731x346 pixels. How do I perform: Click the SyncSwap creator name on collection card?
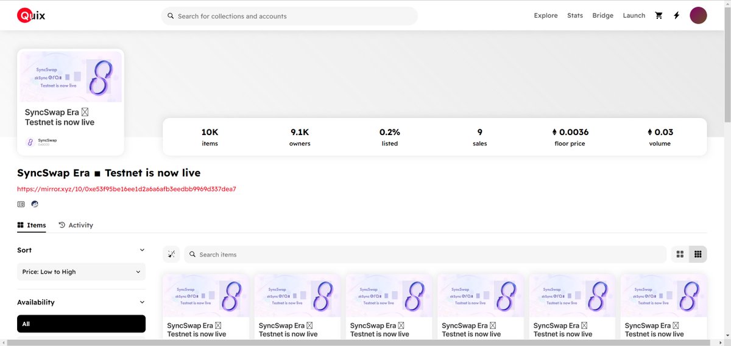coord(48,140)
